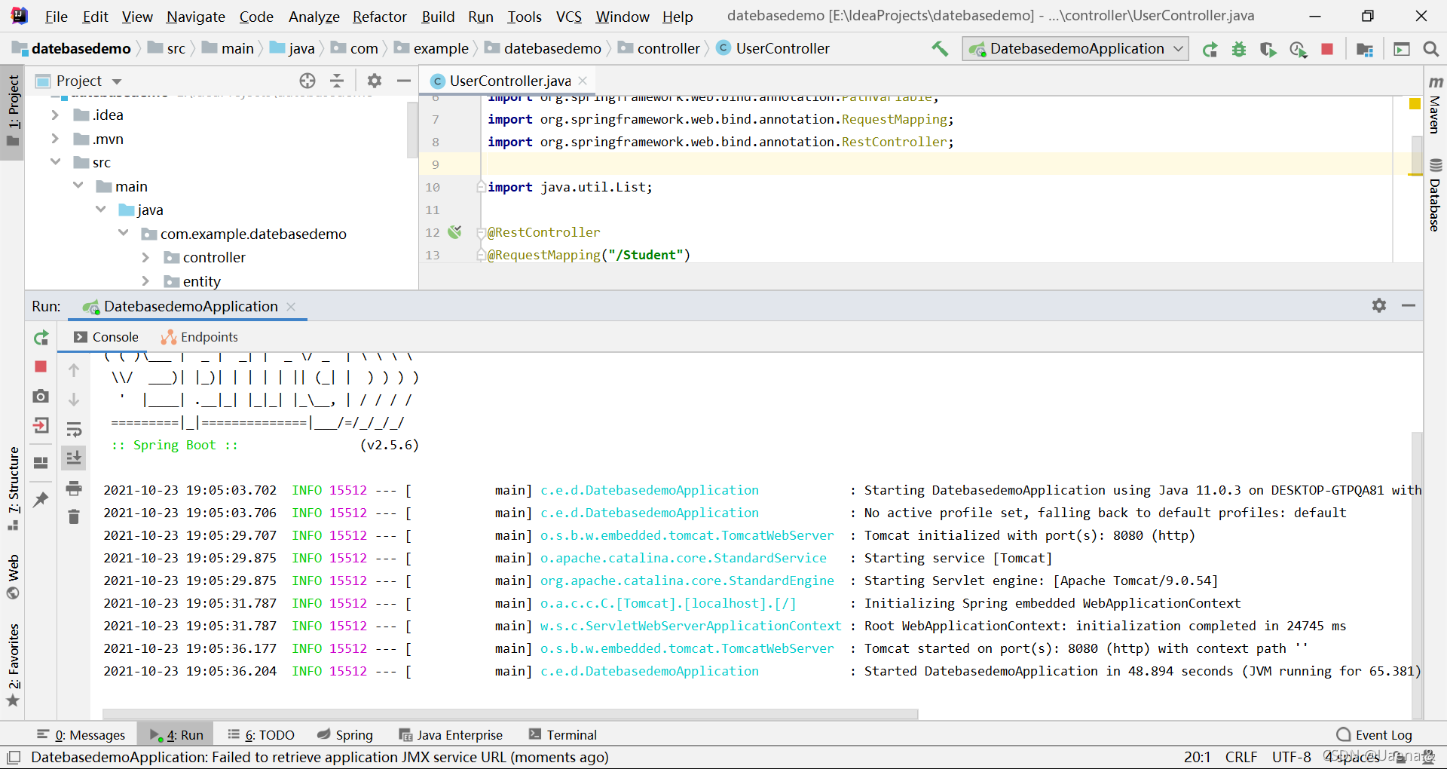Expand the entity package

145,281
